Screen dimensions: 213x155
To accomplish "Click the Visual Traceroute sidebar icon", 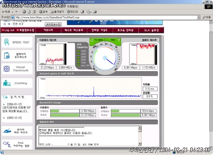I will pyautogui.click(x=7, y=69).
